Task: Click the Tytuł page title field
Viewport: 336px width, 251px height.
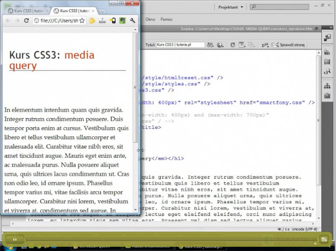Action: pos(180,44)
